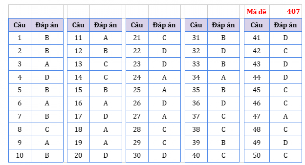Select the answer beside question 8
Viewport: 305px width, 165px height.
pos(47,129)
